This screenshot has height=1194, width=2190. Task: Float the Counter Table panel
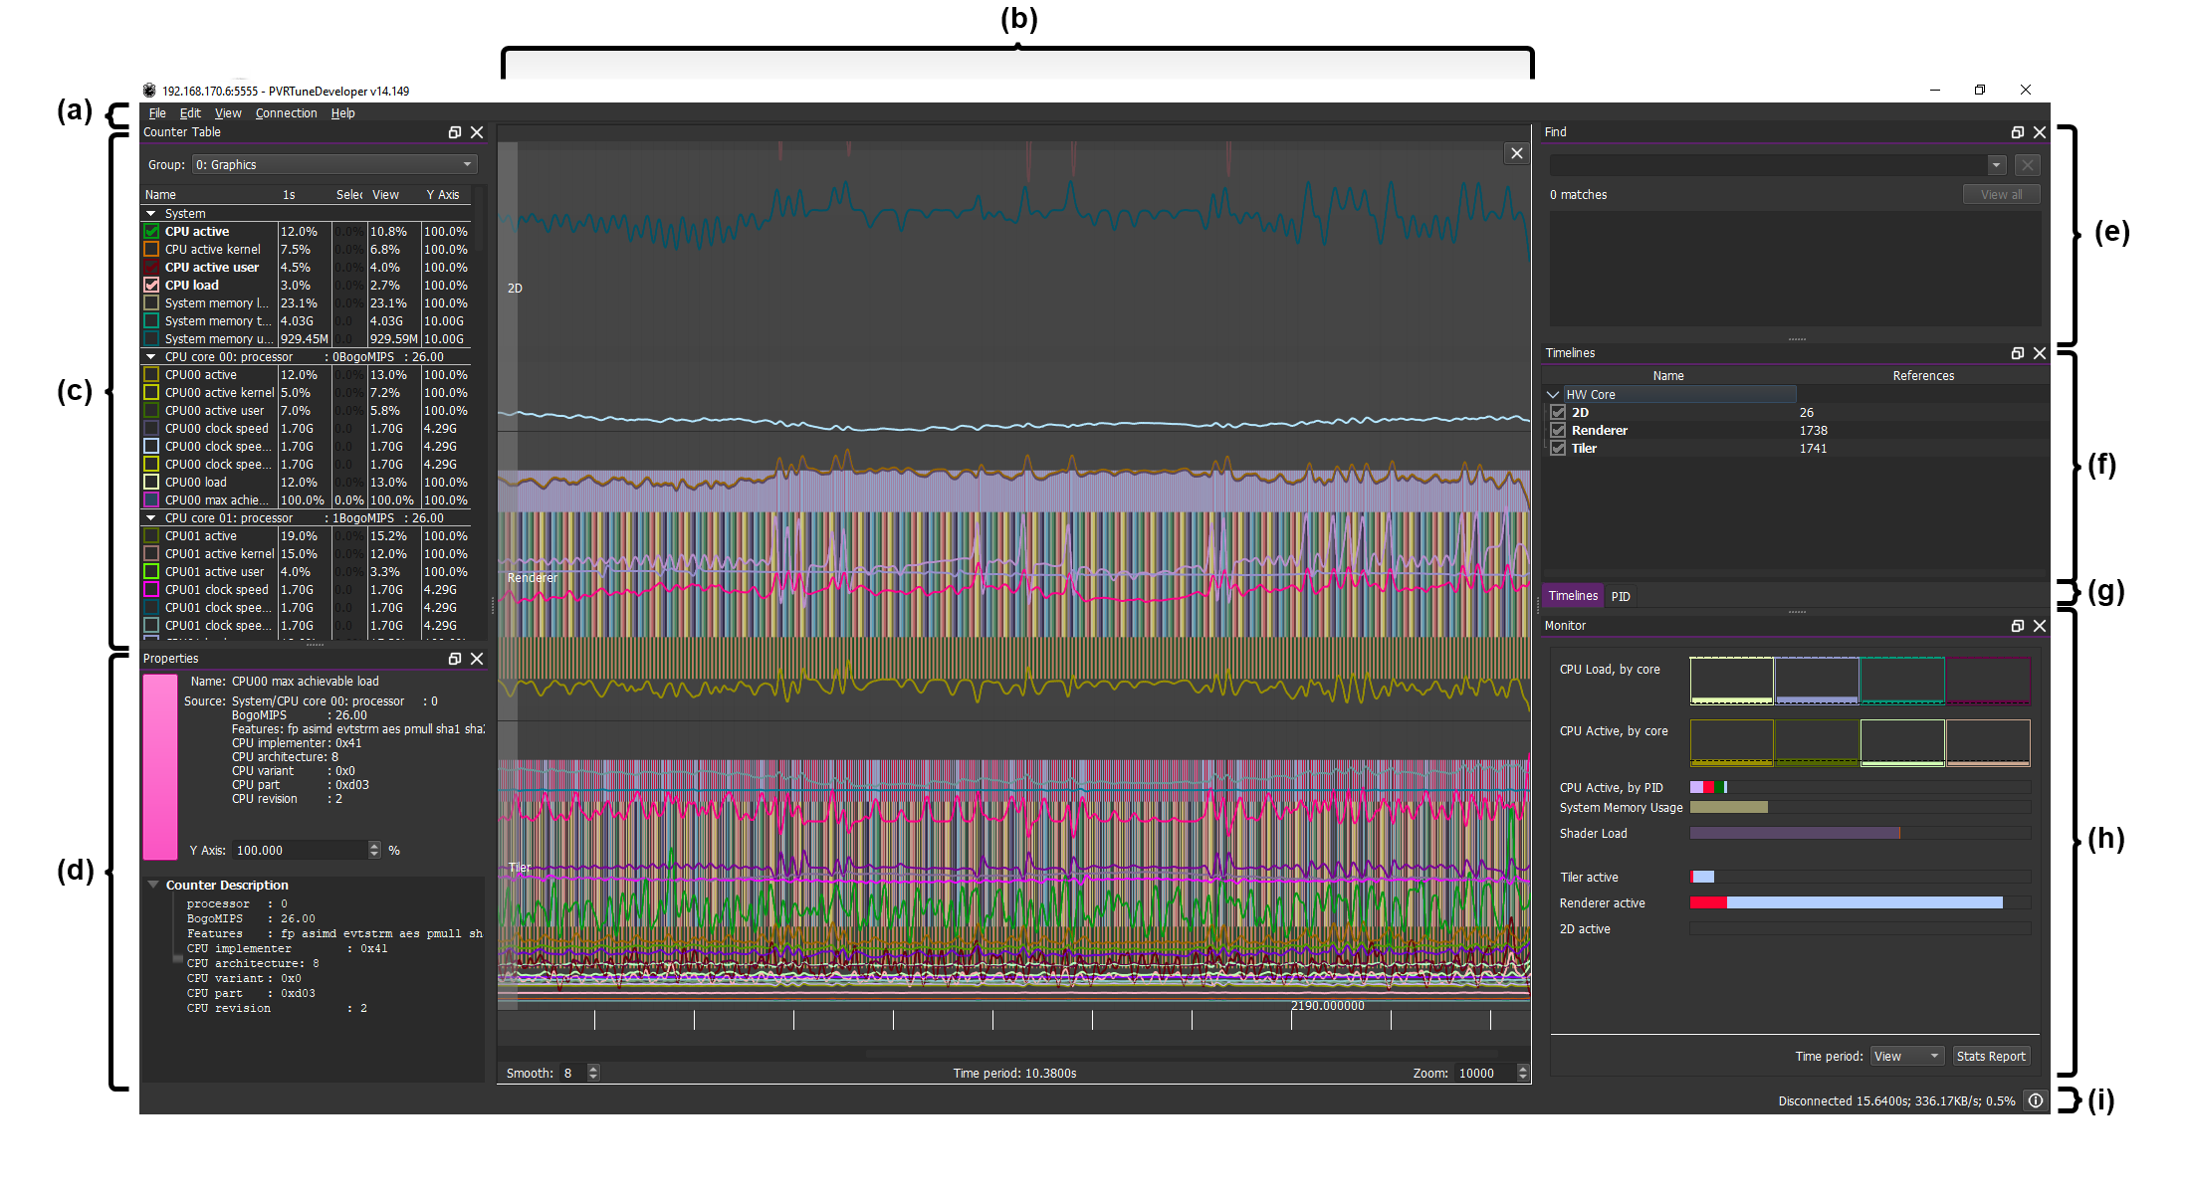[x=455, y=132]
